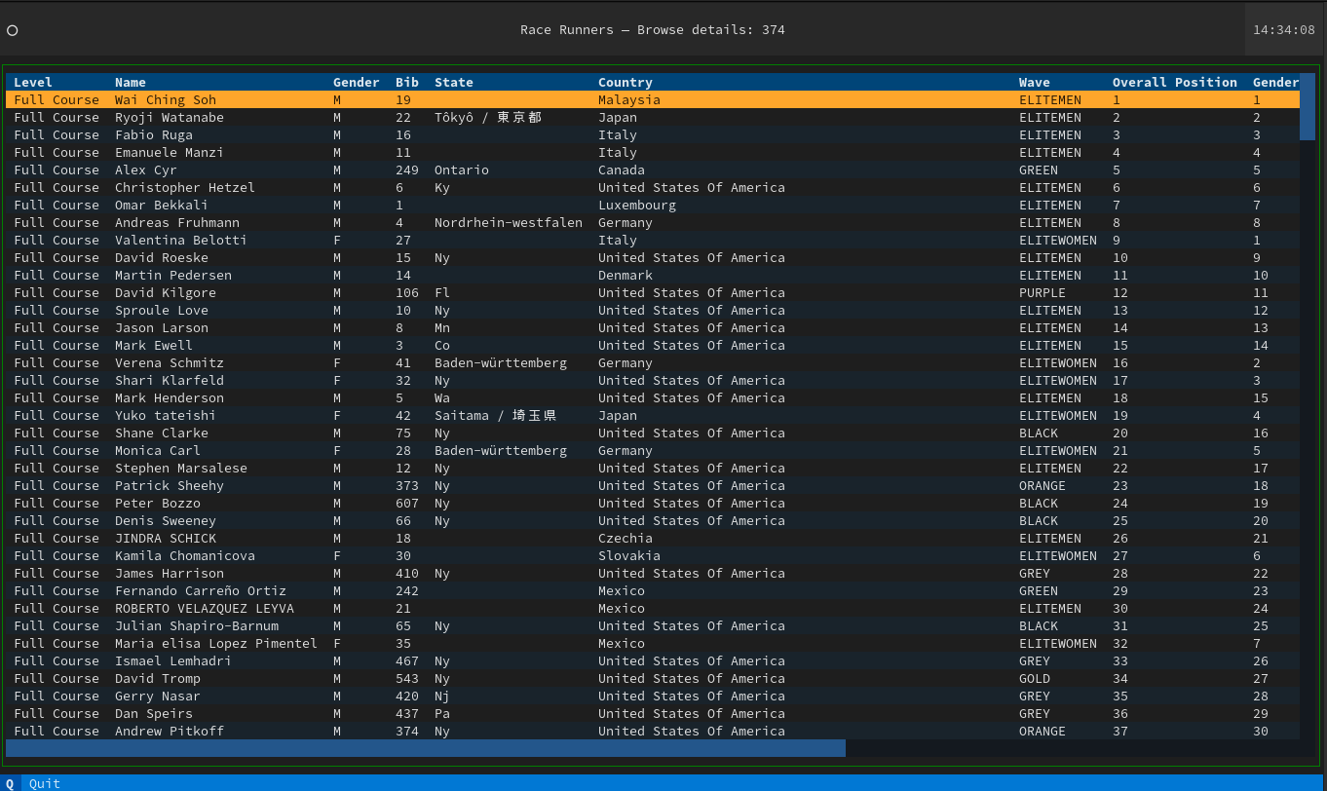Select the runner Julian Shapiro-Barnum
Image resolution: width=1327 pixels, height=791 pixels.
[x=653, y=626]
